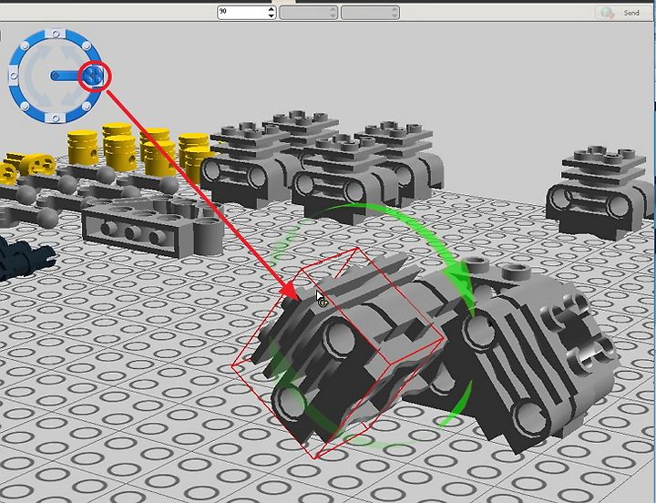656x503 pixels.
Task: Increase the hinge angle with the up arrow
Action: tap(272, 9)
